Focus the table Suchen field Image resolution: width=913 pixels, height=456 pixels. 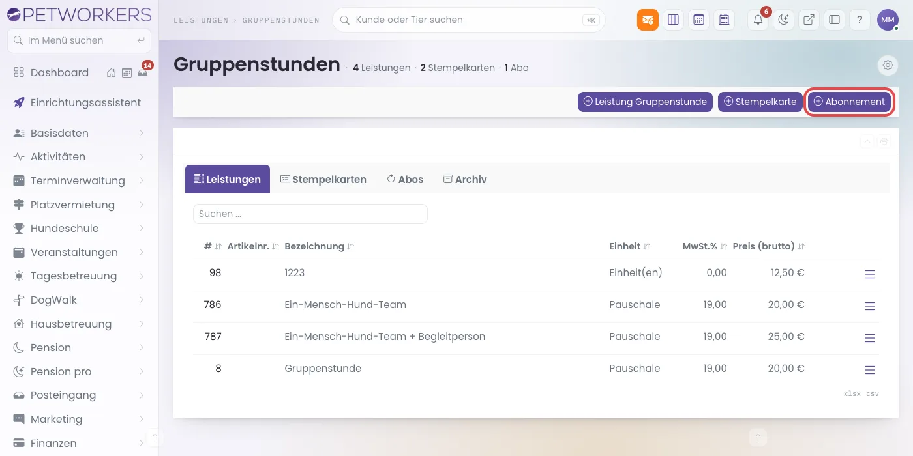click(x=310, y=214)
